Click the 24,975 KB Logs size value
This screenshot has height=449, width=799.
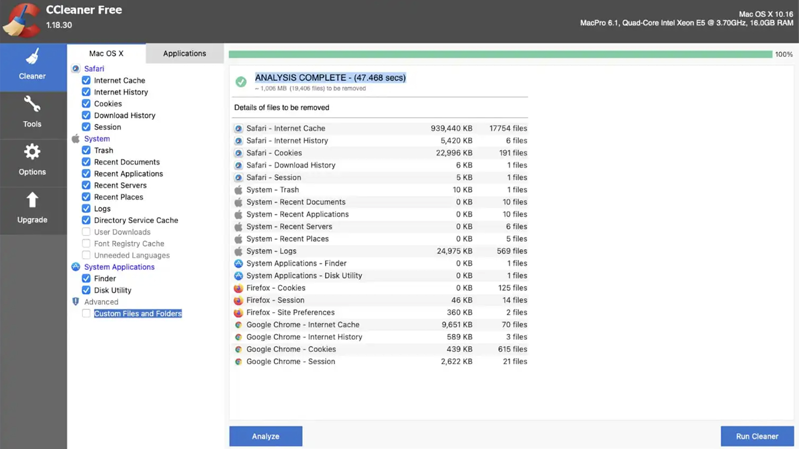coord(454,251)
